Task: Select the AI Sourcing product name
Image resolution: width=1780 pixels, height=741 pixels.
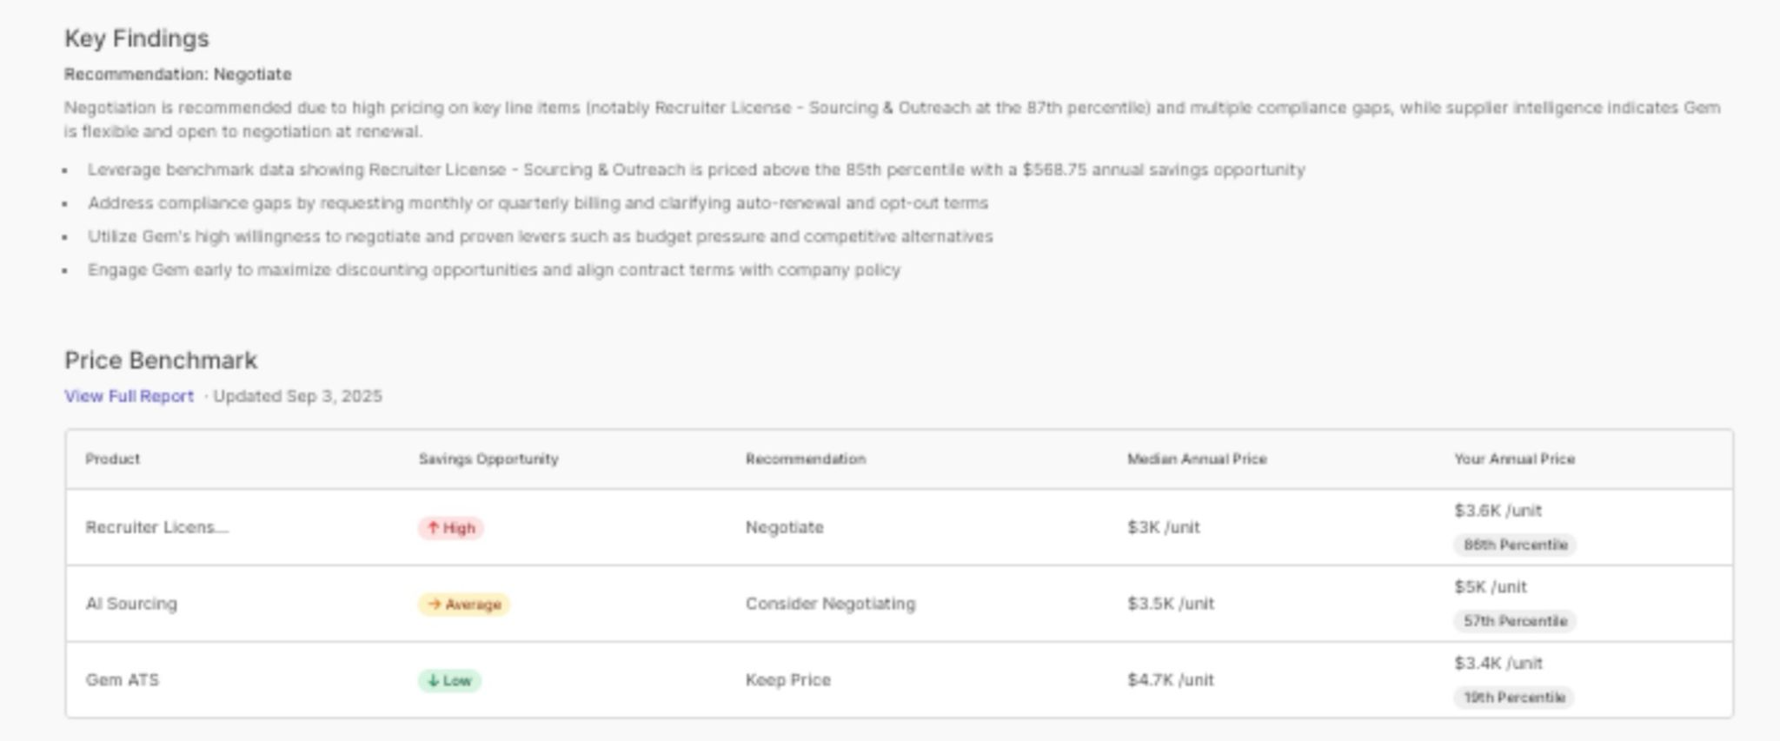Action: (131, 604)
